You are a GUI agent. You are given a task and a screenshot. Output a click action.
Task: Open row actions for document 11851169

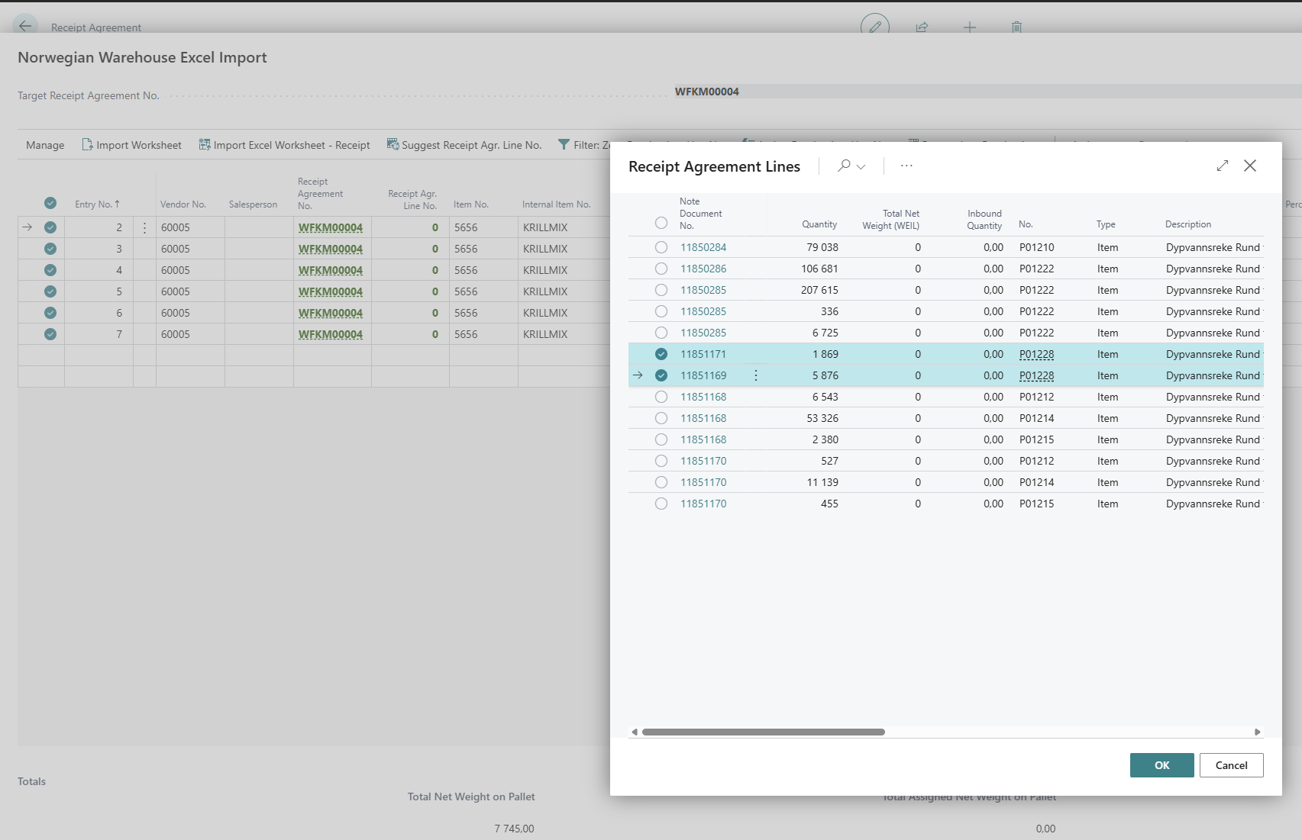click(756, 375)
